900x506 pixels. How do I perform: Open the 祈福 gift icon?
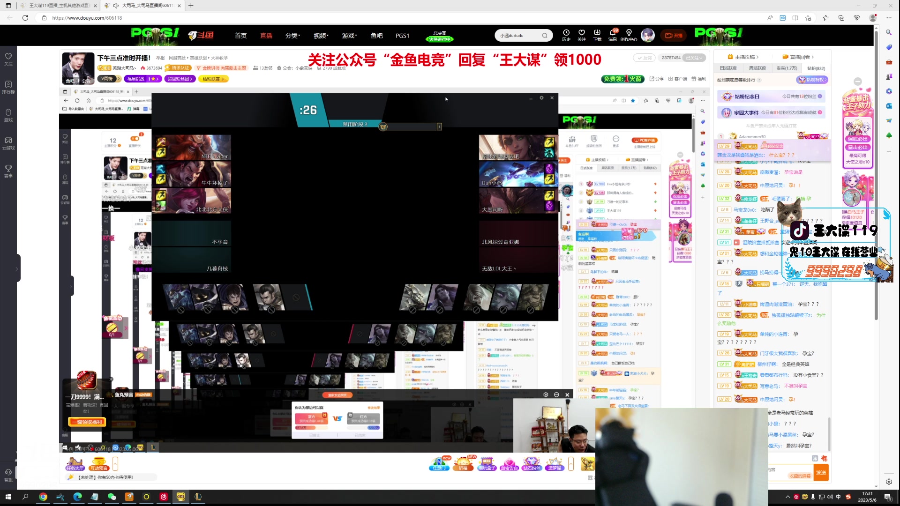pos(463,464)
